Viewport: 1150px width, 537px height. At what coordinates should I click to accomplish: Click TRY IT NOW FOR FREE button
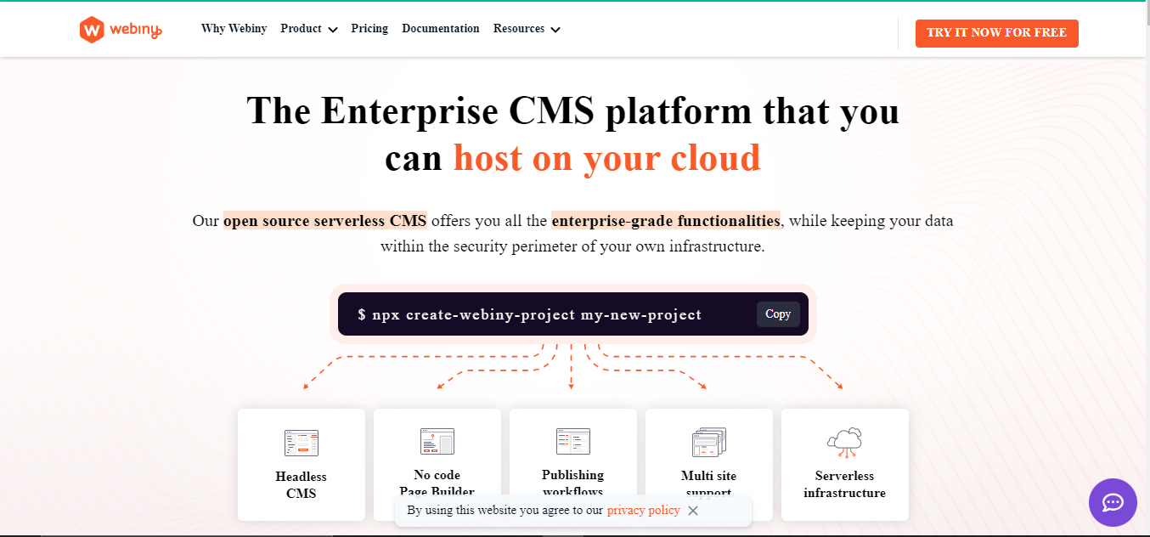point(997,33)
